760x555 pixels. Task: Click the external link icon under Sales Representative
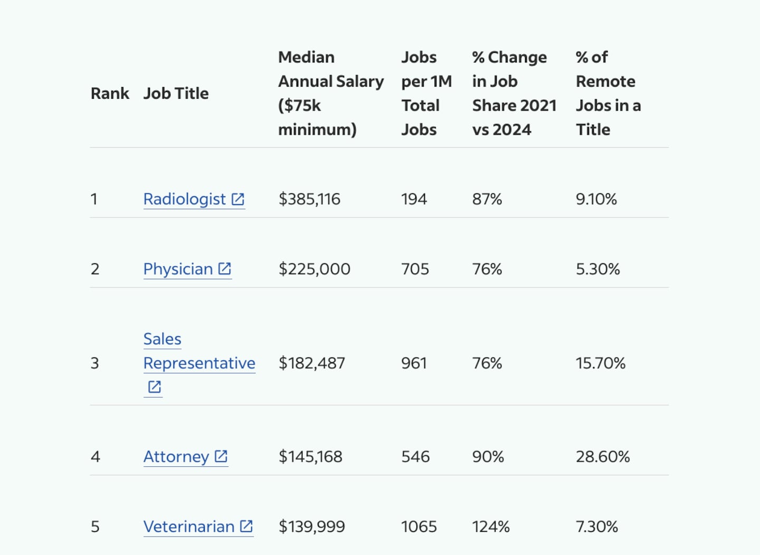154,387
